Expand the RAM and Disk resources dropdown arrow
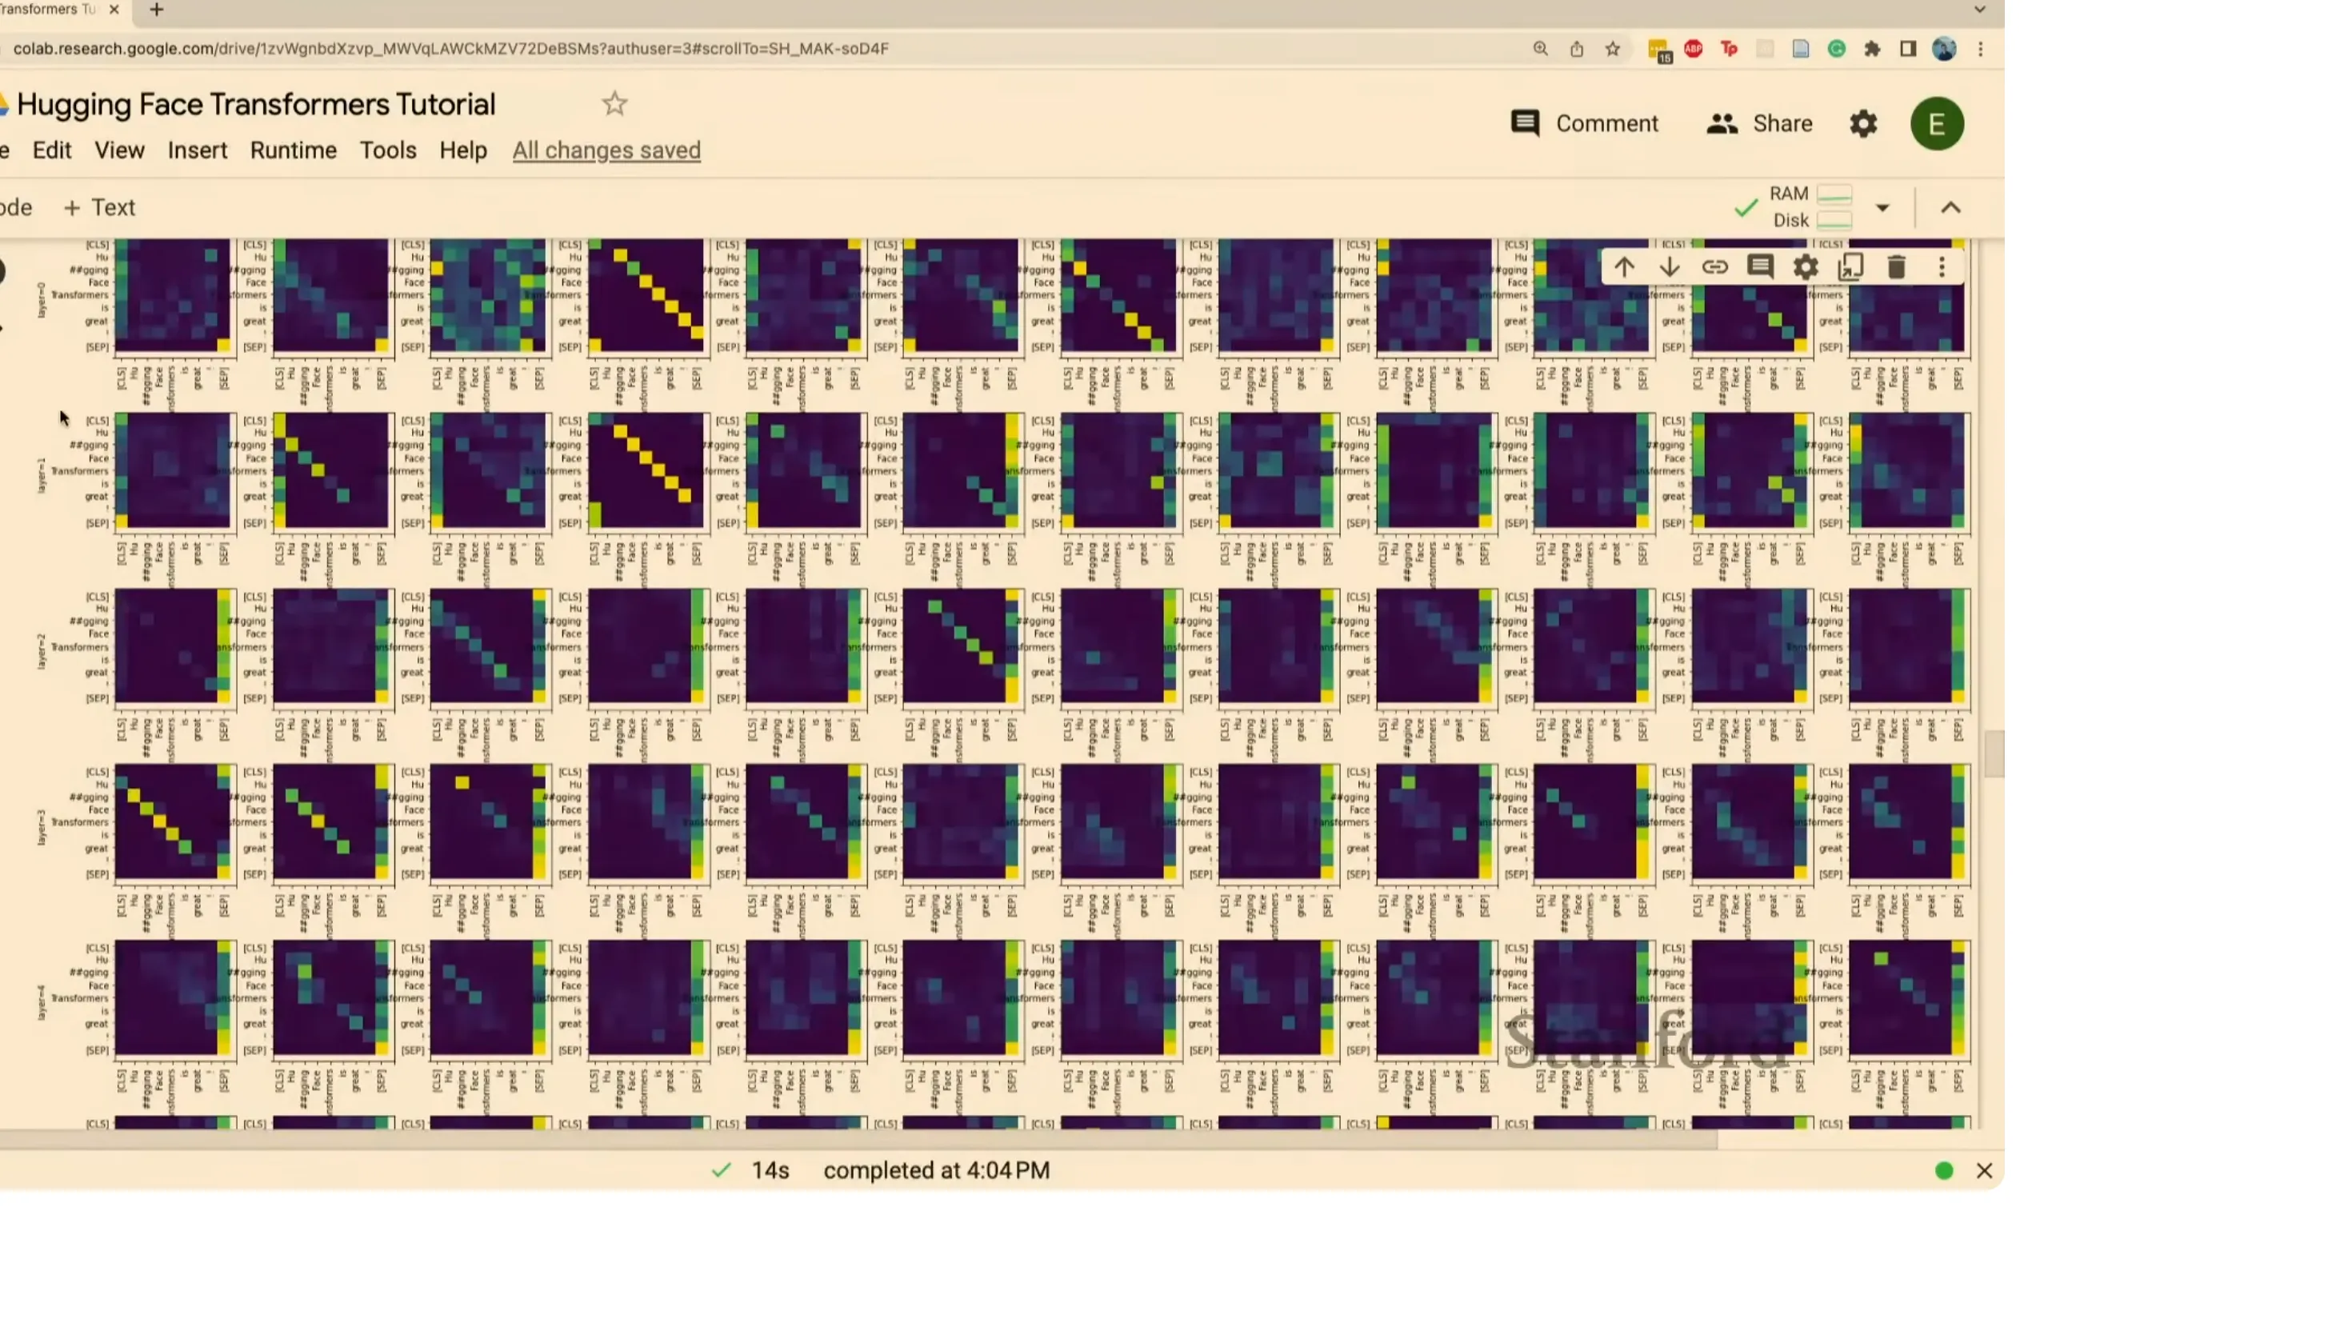This screenshot has height=1323, width=2352. pyautogui.click(x=1882, y=207)
